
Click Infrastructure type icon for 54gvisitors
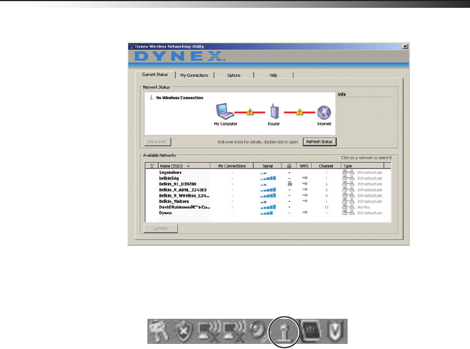pyautogui.click(x=348, y=172)
